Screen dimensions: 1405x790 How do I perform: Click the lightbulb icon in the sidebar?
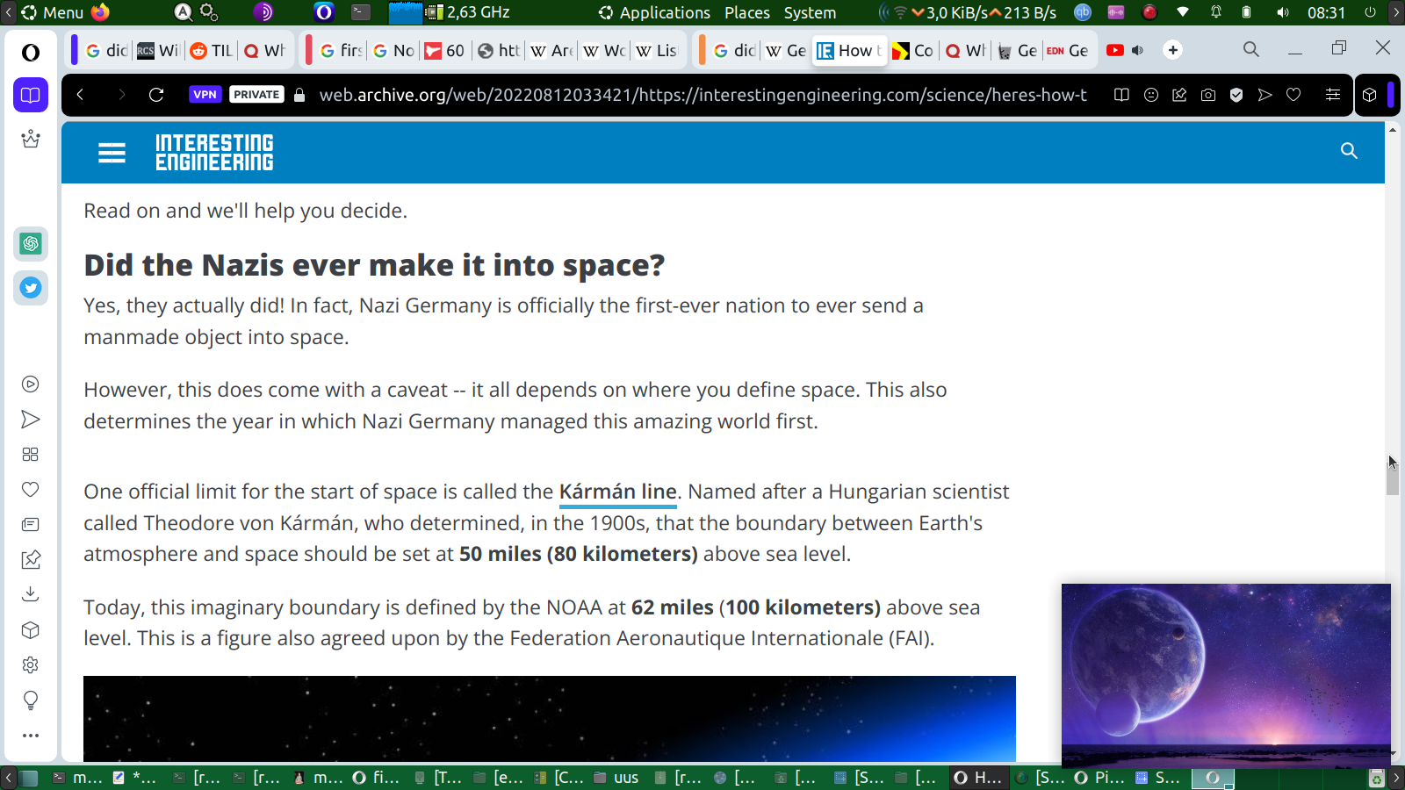[31, 700]
